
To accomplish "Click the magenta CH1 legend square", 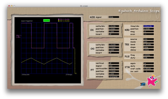I will pos(59,19).
